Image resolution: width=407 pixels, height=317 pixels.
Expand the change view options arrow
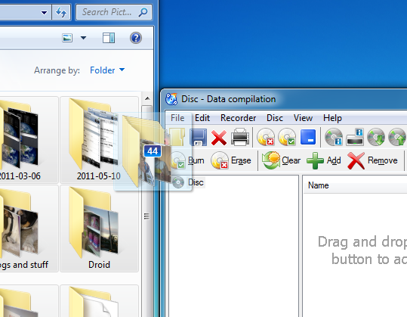pos(83,38)
